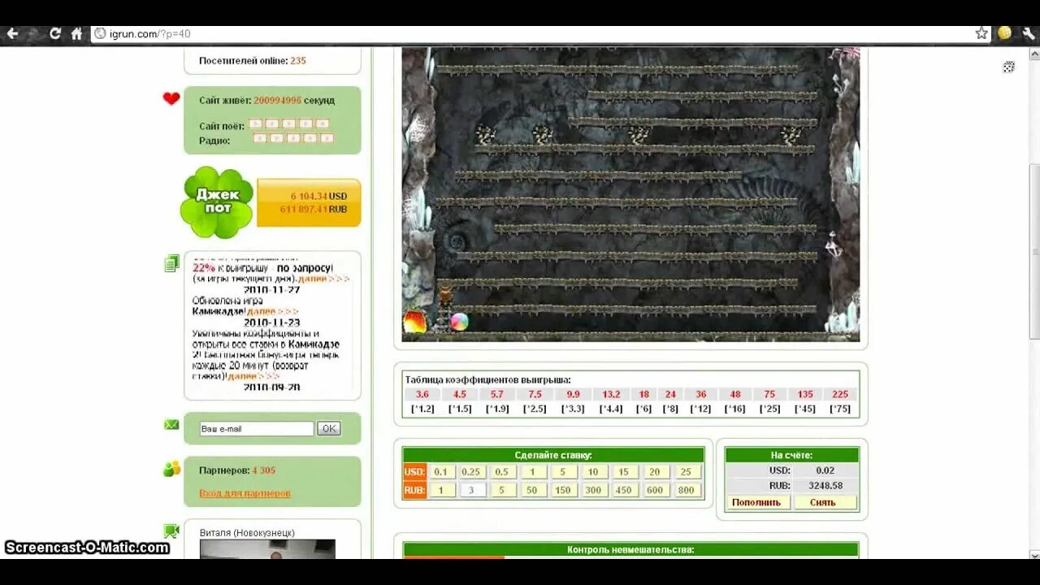Open the wrench settings menu
The image size is (1040, 585).
click(x=1029, y=33)
